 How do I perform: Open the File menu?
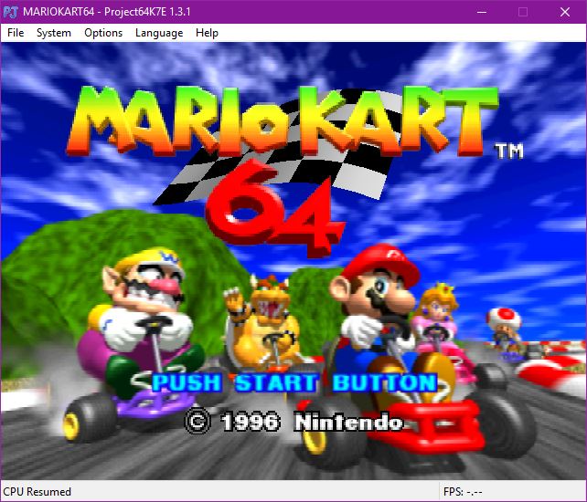(16, 33)
